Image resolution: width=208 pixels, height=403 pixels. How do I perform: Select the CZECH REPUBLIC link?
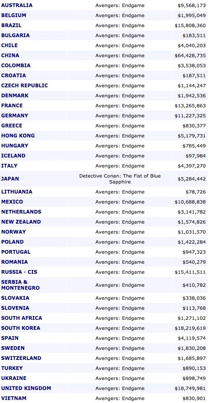pyautogui.click(x=25, y=85)
